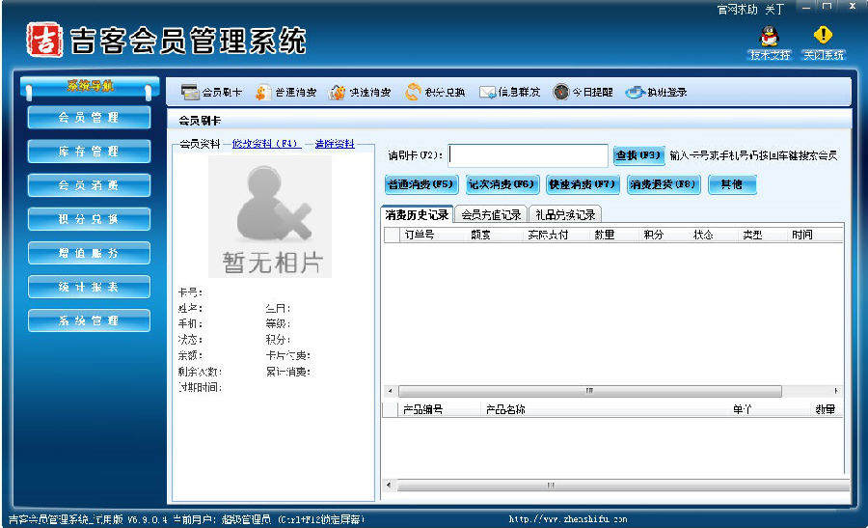Screen dimensions: 868x528
Task: Click the product table horizontal scrollbar thumb
Action: (623, 486)
